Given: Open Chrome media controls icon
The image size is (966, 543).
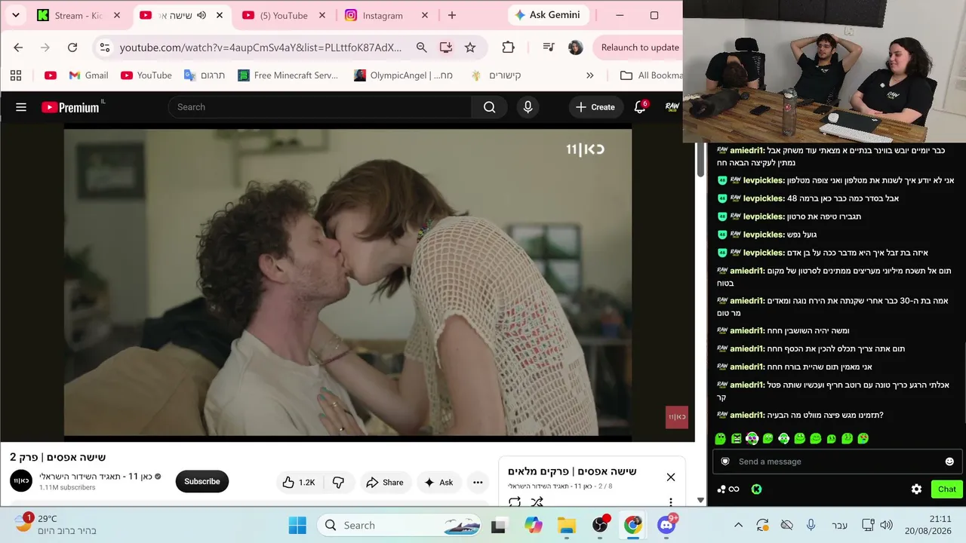Looking at the screenshot, I should coord(549,48).
